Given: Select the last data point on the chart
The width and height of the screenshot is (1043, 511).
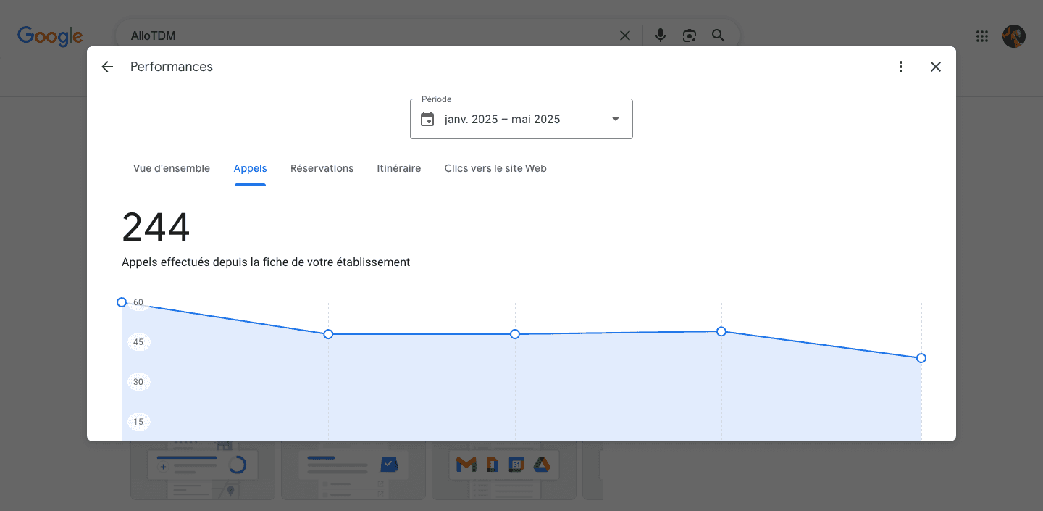Looking at the screenshot, I should pos(921,358).
